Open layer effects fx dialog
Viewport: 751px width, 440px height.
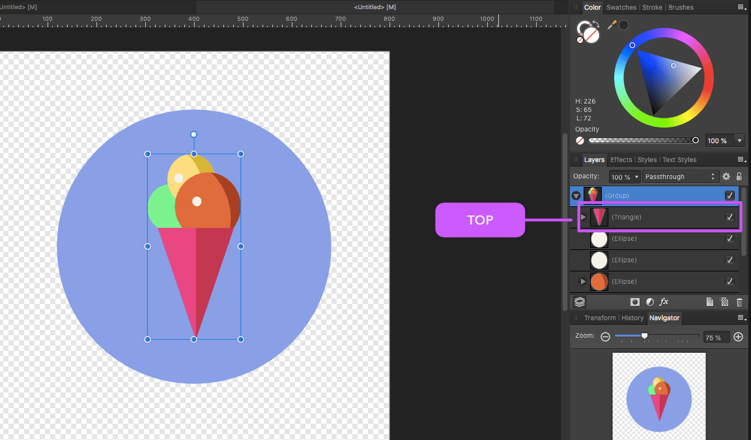(x=664, y=302)
